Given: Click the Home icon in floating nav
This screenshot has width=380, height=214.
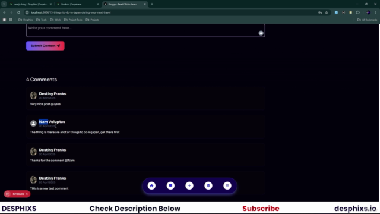Looking at the screenshot, I should coord(151,185).
